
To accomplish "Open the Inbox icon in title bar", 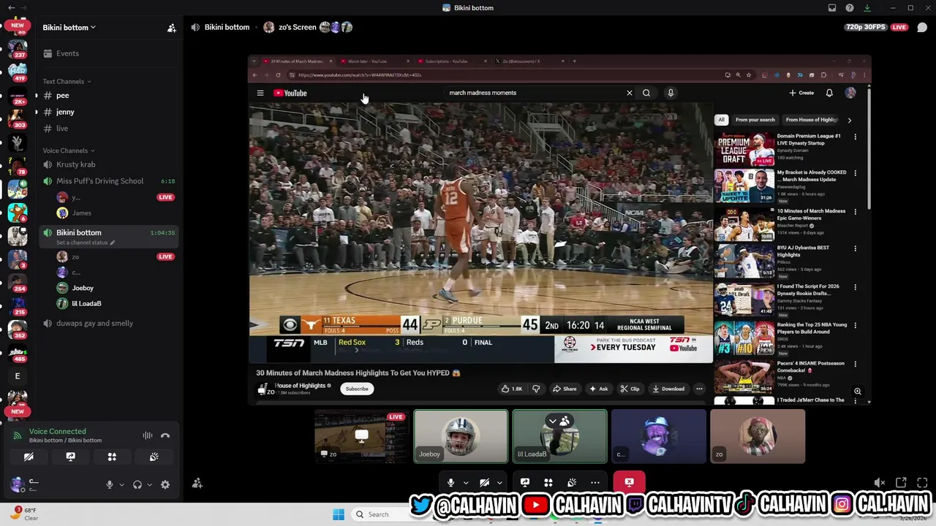I will 832,8.
